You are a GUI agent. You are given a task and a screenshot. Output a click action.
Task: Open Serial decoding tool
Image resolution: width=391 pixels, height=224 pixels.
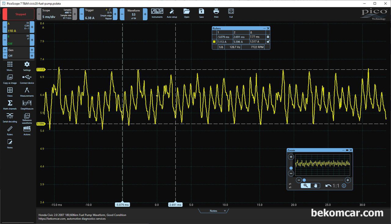pyautogui.click(x=10, y=117)
